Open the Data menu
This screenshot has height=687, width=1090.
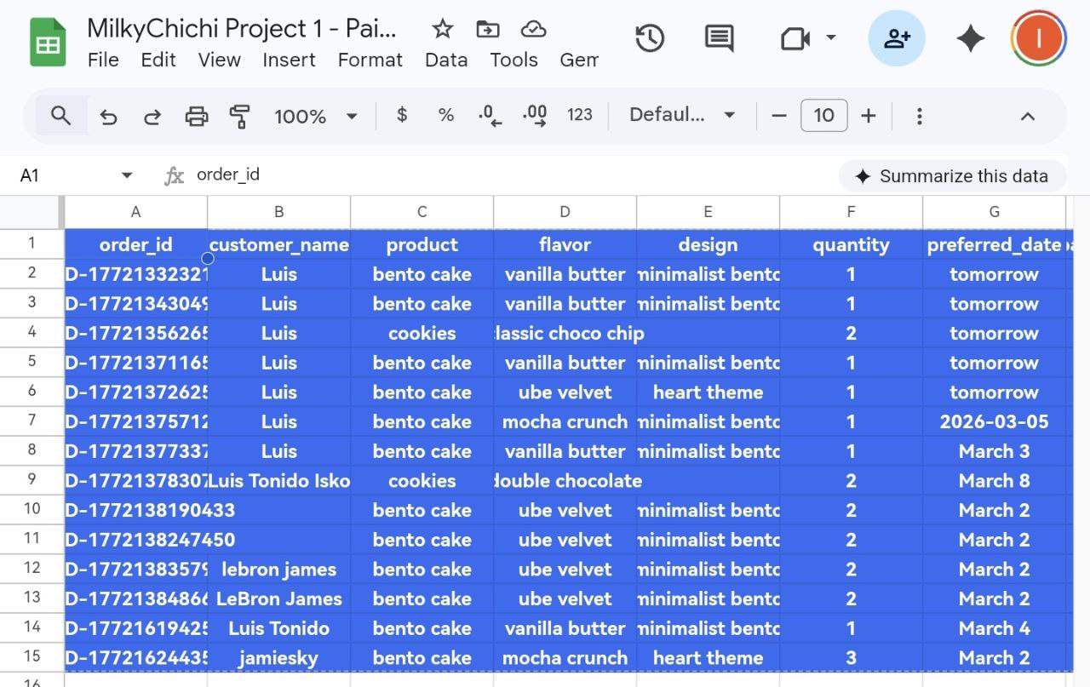445,60
